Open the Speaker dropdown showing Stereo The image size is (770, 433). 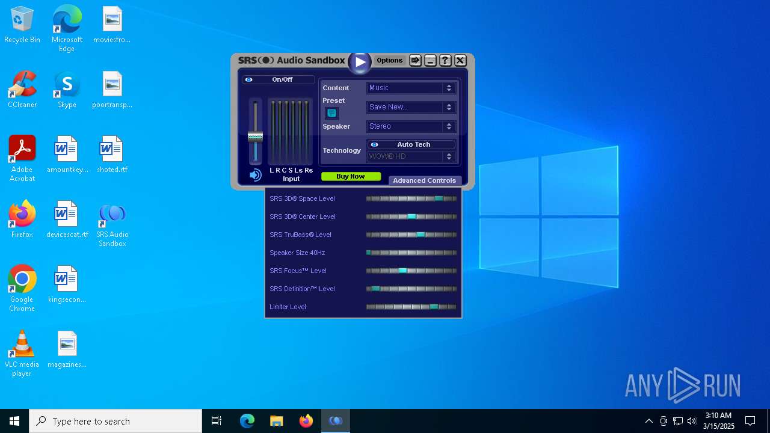[411, 126]
